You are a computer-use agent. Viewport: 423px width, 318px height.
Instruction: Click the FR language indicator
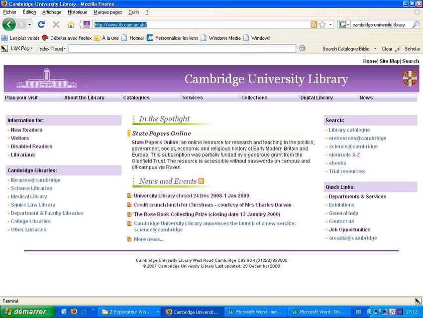358,312
